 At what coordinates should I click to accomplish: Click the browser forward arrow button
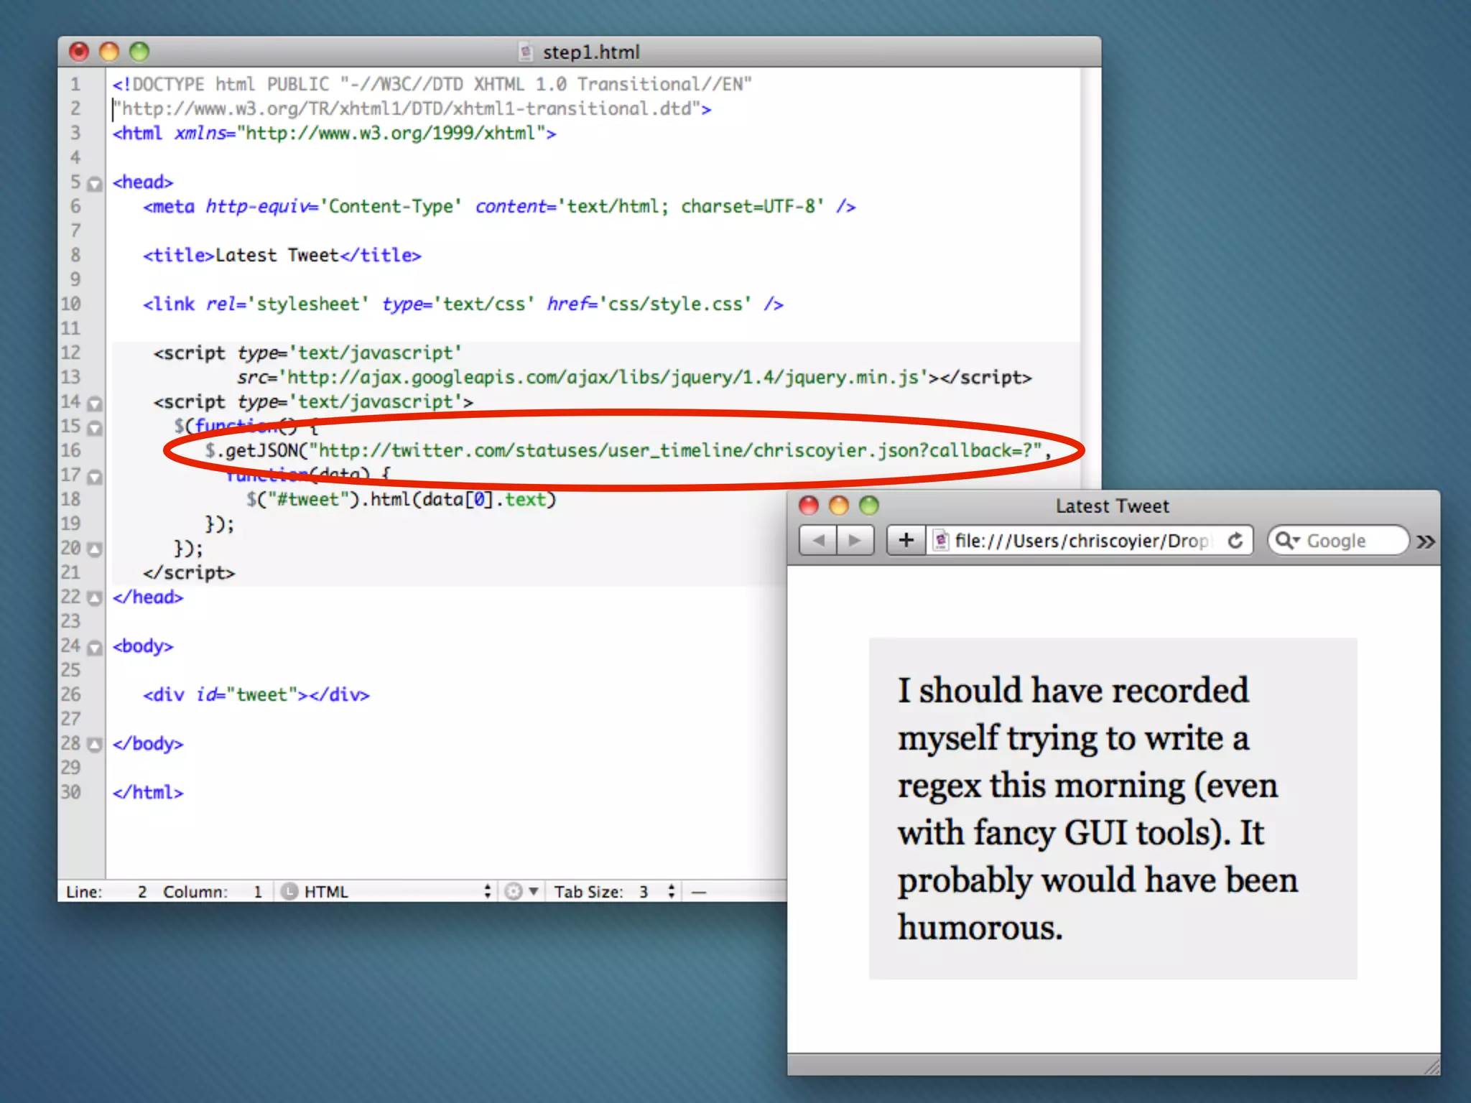[855, 540]
